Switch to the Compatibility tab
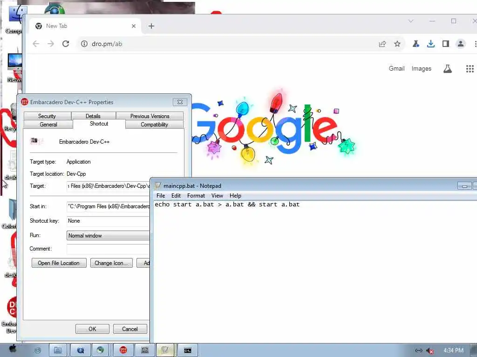Image resolution: width=477 pixels, height=357 pixels. pos(154,125)
